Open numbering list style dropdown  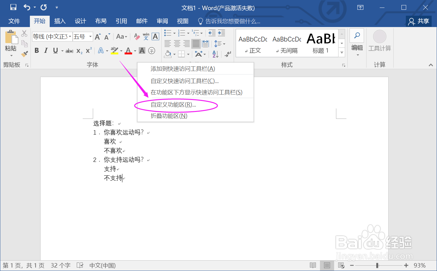[x=188, y=33]
